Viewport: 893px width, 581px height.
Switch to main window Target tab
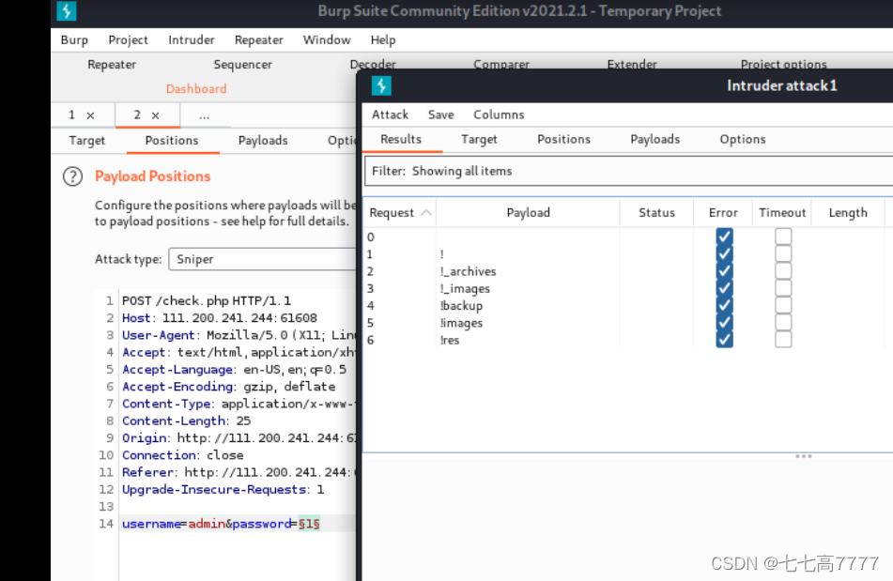(87, 141)
